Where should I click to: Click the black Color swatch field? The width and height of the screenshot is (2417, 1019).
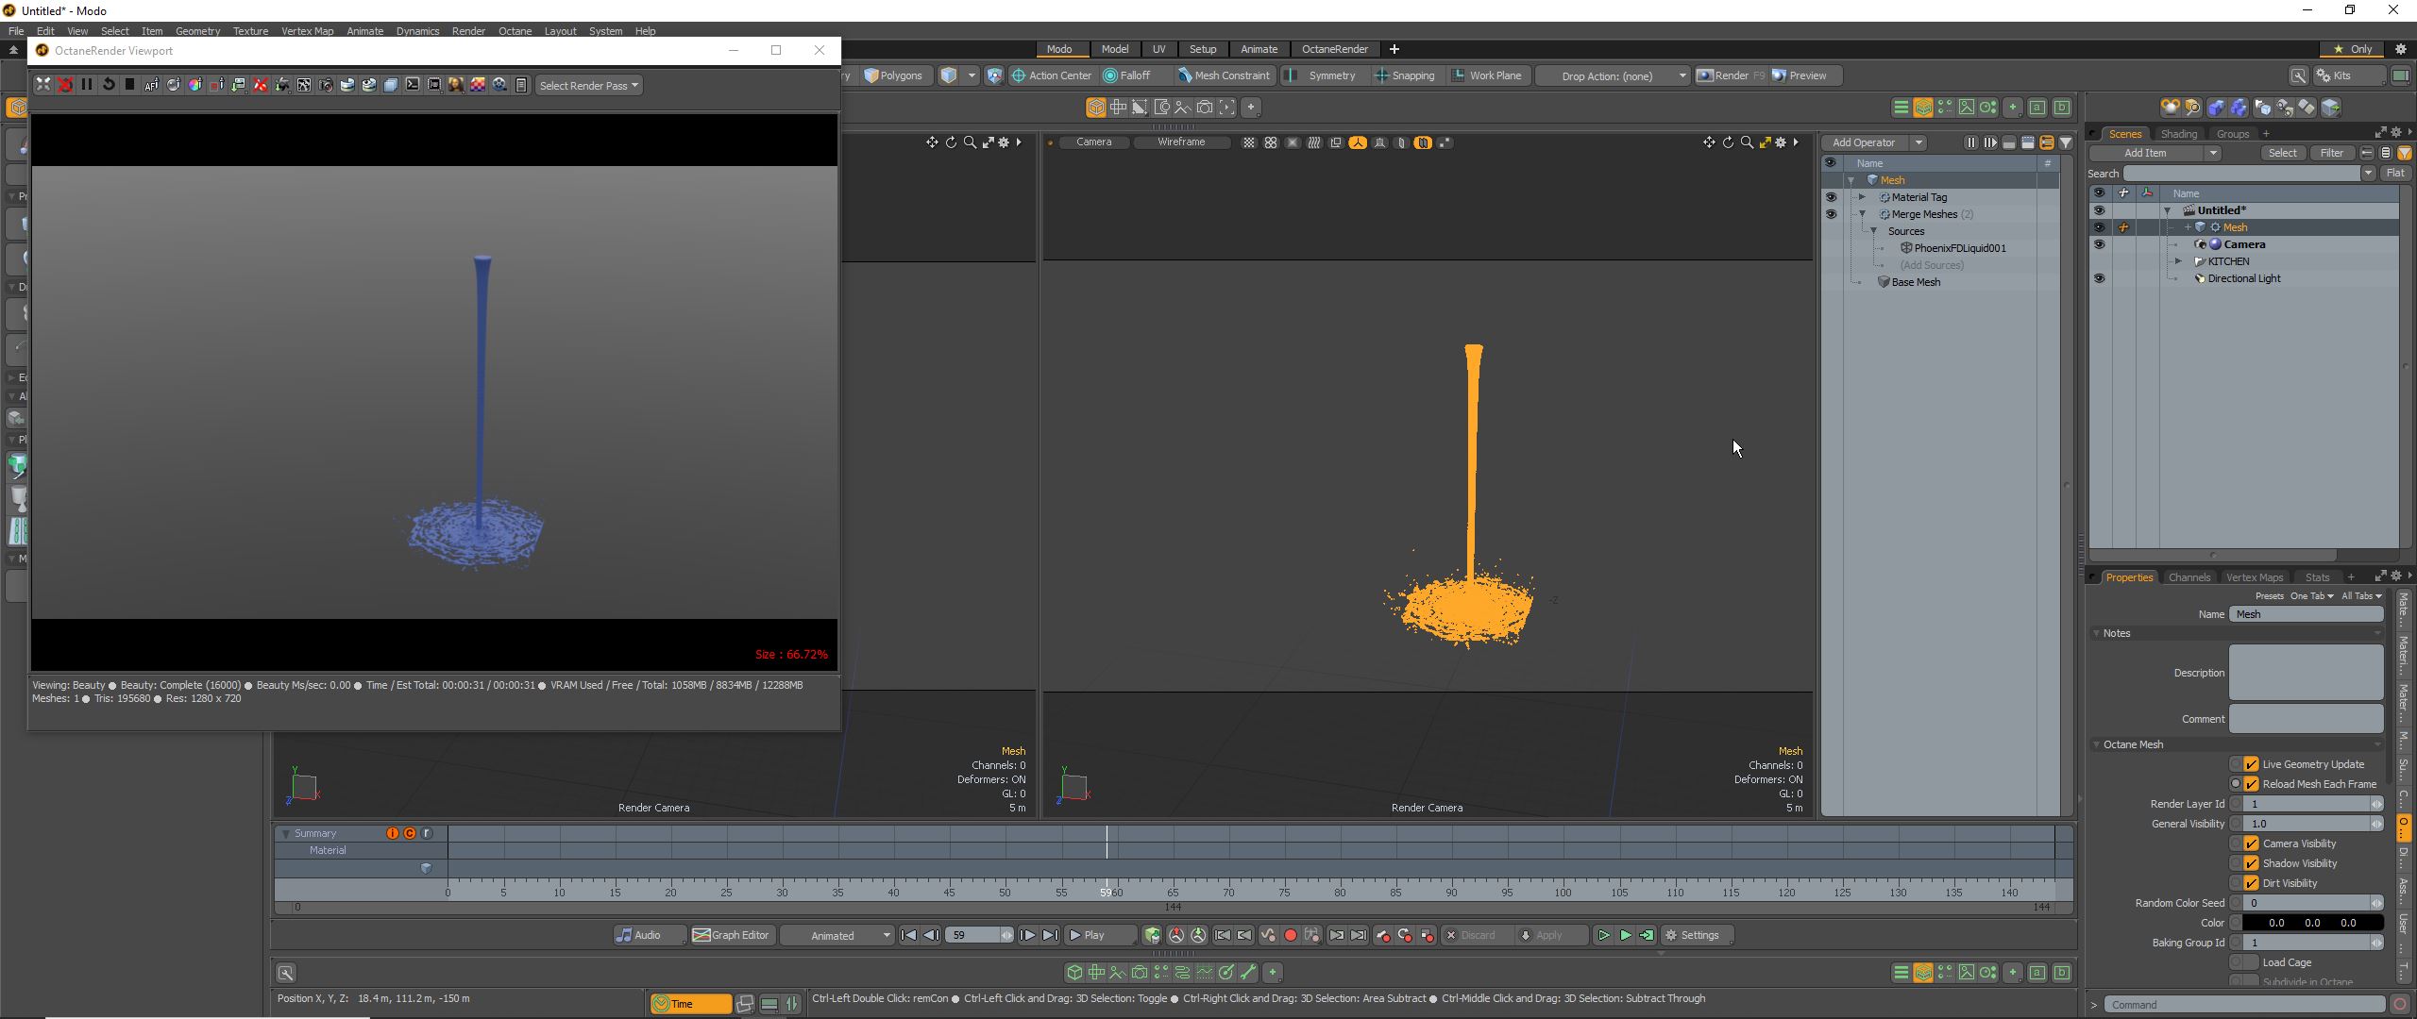click(2311, 923)
